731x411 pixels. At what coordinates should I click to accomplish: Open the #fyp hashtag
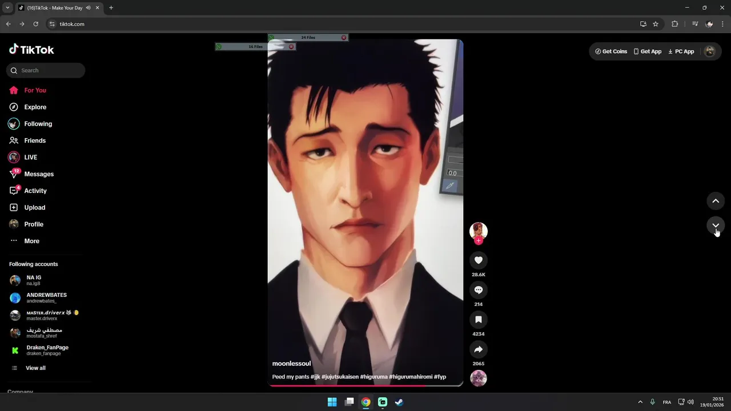click(440, 377)
